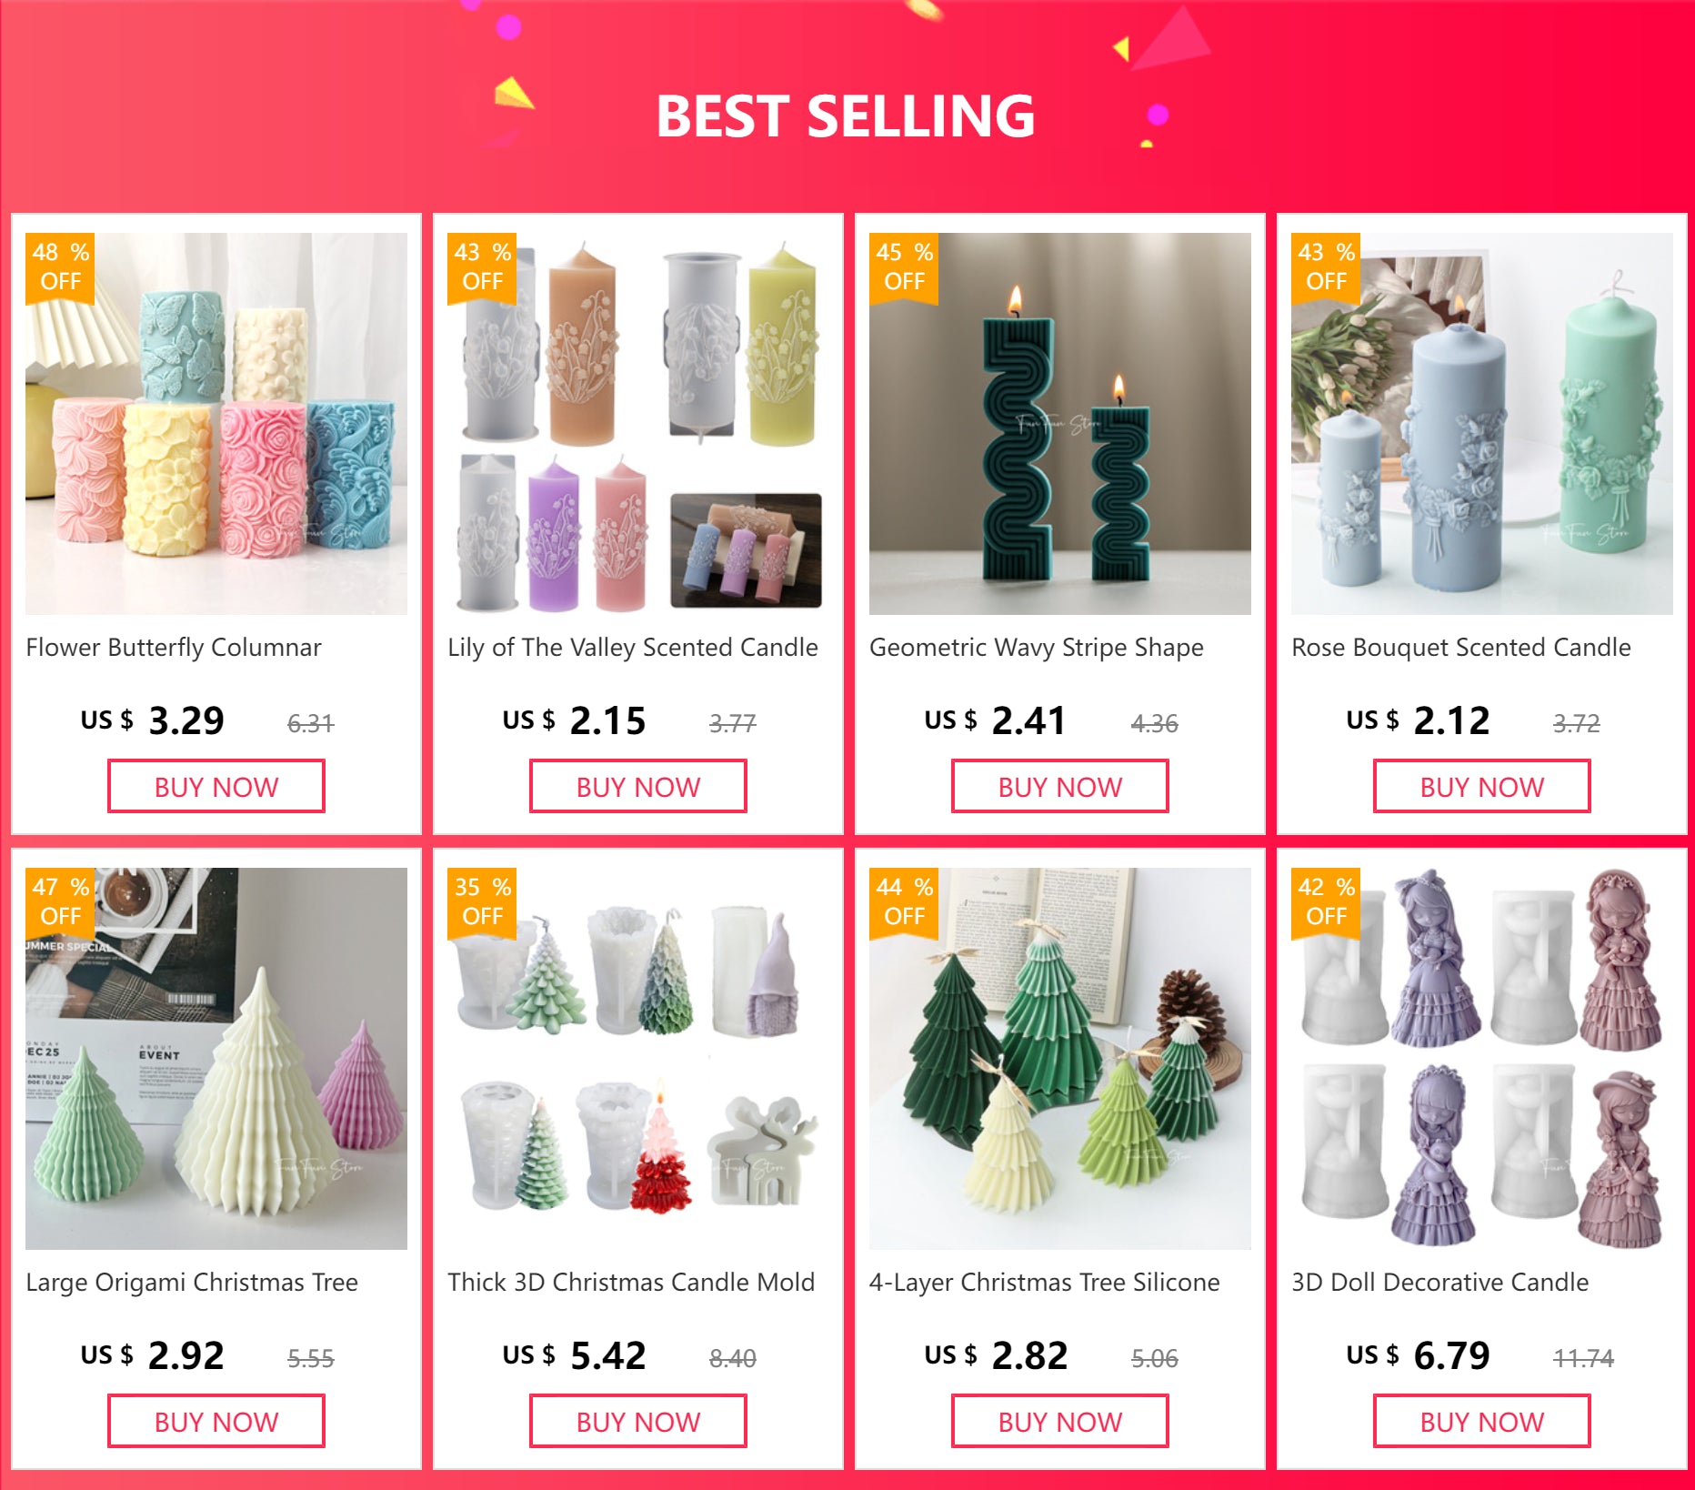Viewport: 1695px width, 1490px height.
Task: Open the 4-Layer Christmas Tree product photo
Action: pos(1060,1059)
